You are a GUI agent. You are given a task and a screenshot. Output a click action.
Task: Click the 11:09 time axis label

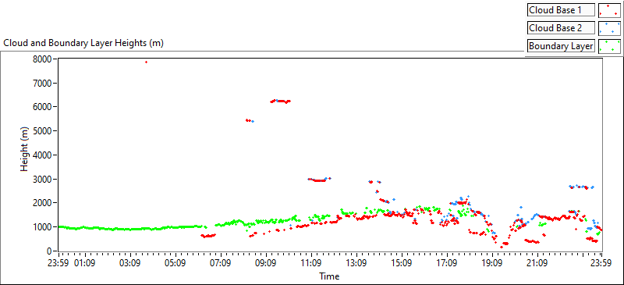[x=311, y=262]
